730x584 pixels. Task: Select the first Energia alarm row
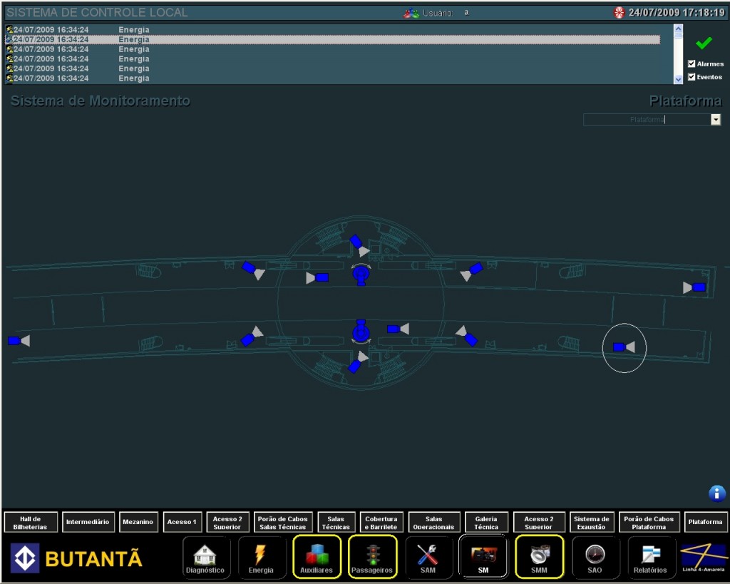pyautogui.click(x=332, y=30)
